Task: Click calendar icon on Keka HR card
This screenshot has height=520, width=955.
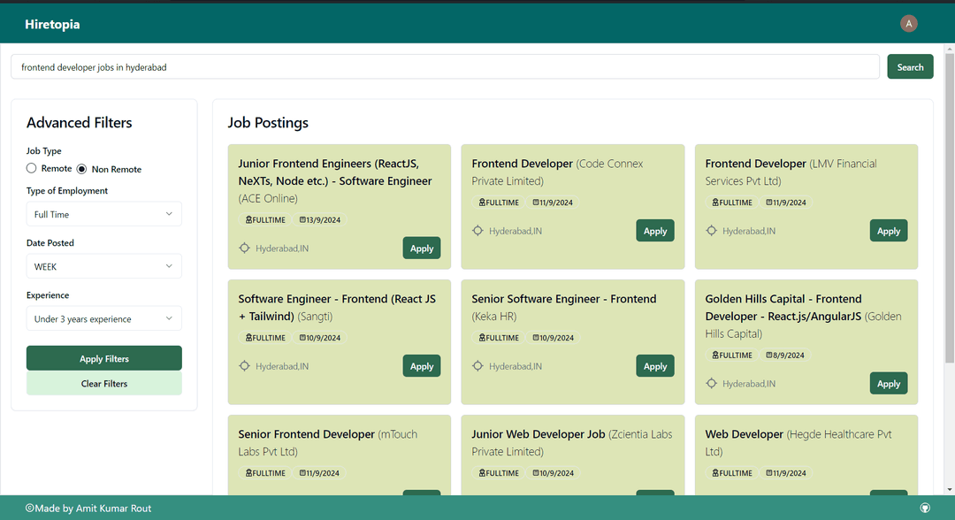Action: pos(536,337)
